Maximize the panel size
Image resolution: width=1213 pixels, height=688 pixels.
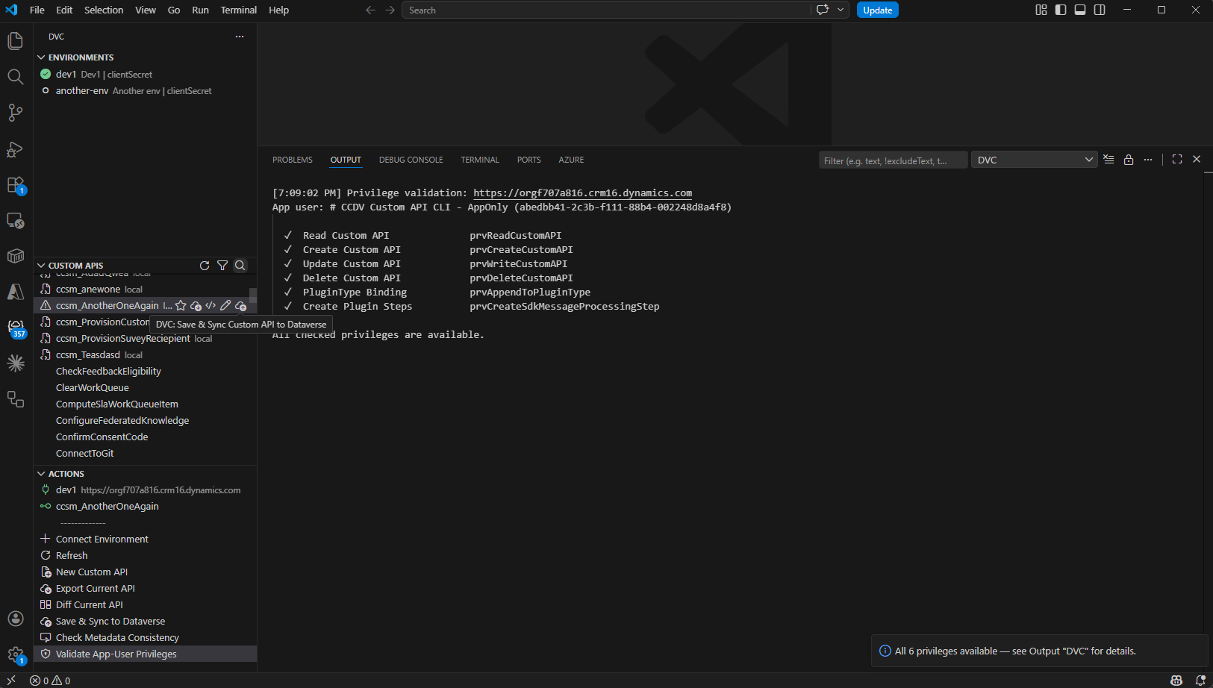pos(1177,160)
